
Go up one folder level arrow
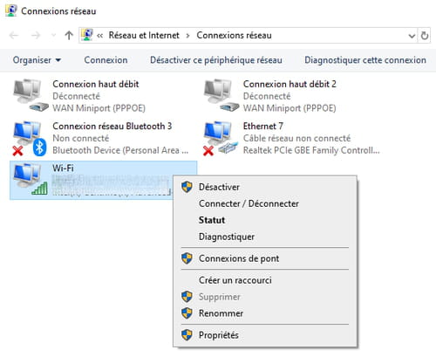coord(69,36)
